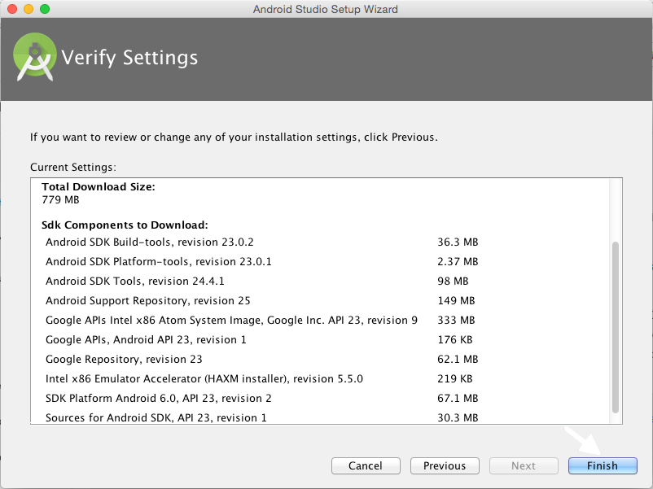Click the Finish button
Screen dimensions: 653x489
tap(603, 465)
